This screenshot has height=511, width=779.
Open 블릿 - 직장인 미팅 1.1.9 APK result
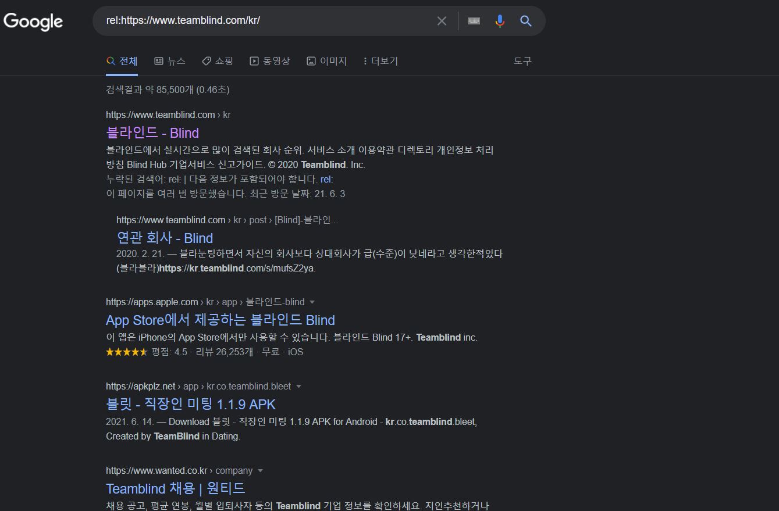191,404
